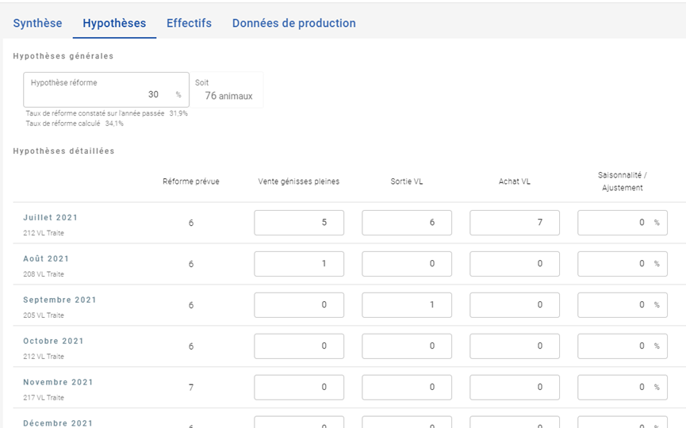Edit Vente génisses pleines for Octobre 2021
This screenshot has height=428, width=686.
299,346
